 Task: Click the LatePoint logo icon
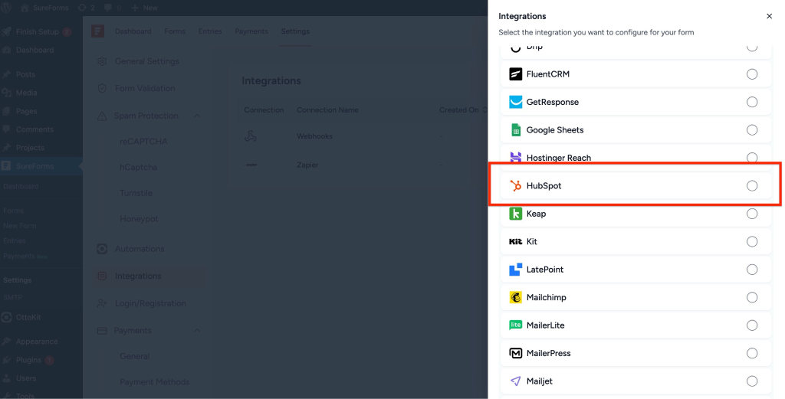tap(515, 270)
